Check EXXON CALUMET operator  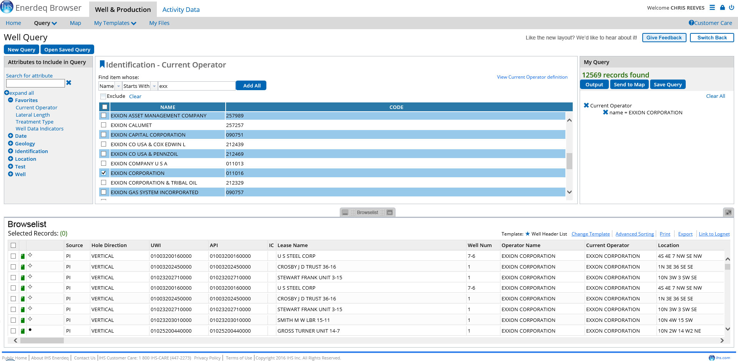(103, 125)
